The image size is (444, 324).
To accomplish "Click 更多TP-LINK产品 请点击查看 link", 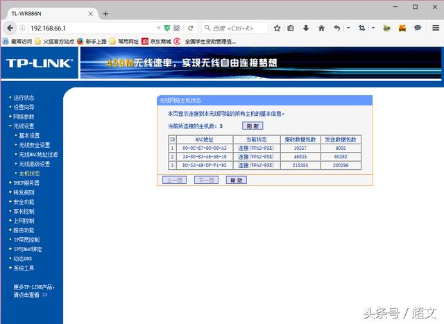I will (x=34, y=291).
